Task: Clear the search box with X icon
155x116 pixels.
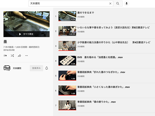Action: pos(110,4)
